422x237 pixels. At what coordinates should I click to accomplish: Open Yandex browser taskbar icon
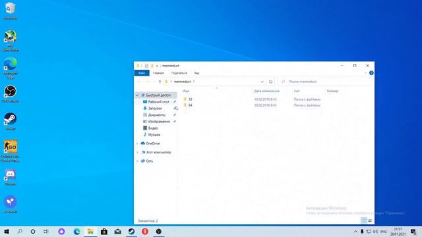coord(145,231)
